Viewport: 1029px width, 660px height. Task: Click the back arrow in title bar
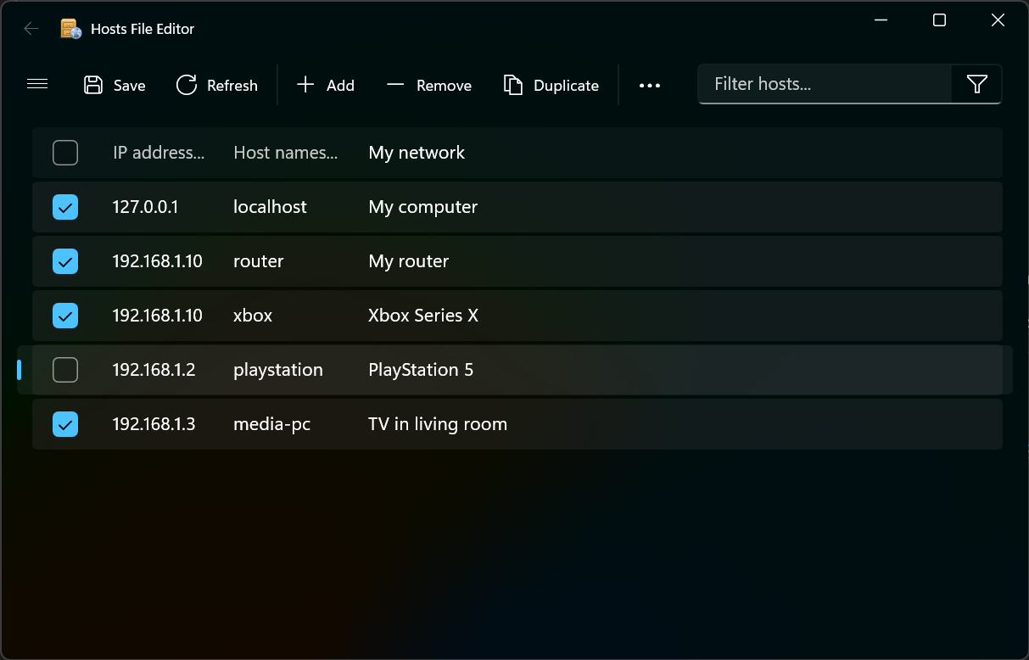coord(31,29)
